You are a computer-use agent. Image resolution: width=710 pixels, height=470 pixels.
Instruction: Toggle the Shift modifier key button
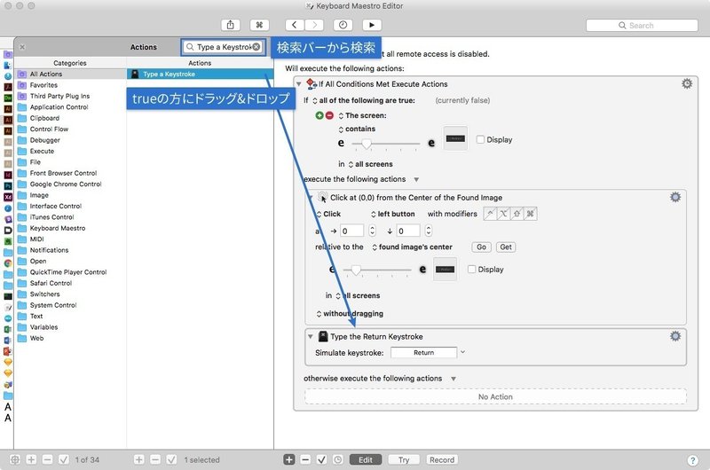517,214
